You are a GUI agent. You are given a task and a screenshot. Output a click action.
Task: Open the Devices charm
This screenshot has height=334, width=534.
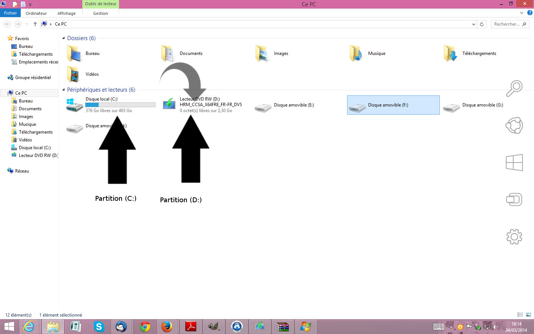[x=514, y=200]
